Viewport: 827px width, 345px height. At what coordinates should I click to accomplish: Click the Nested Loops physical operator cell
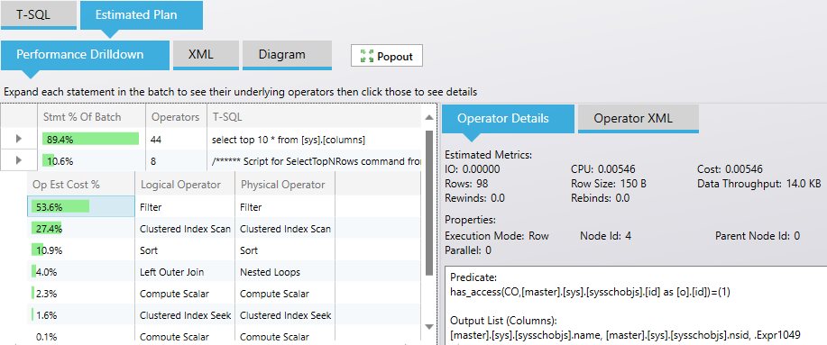pos(285,272)
